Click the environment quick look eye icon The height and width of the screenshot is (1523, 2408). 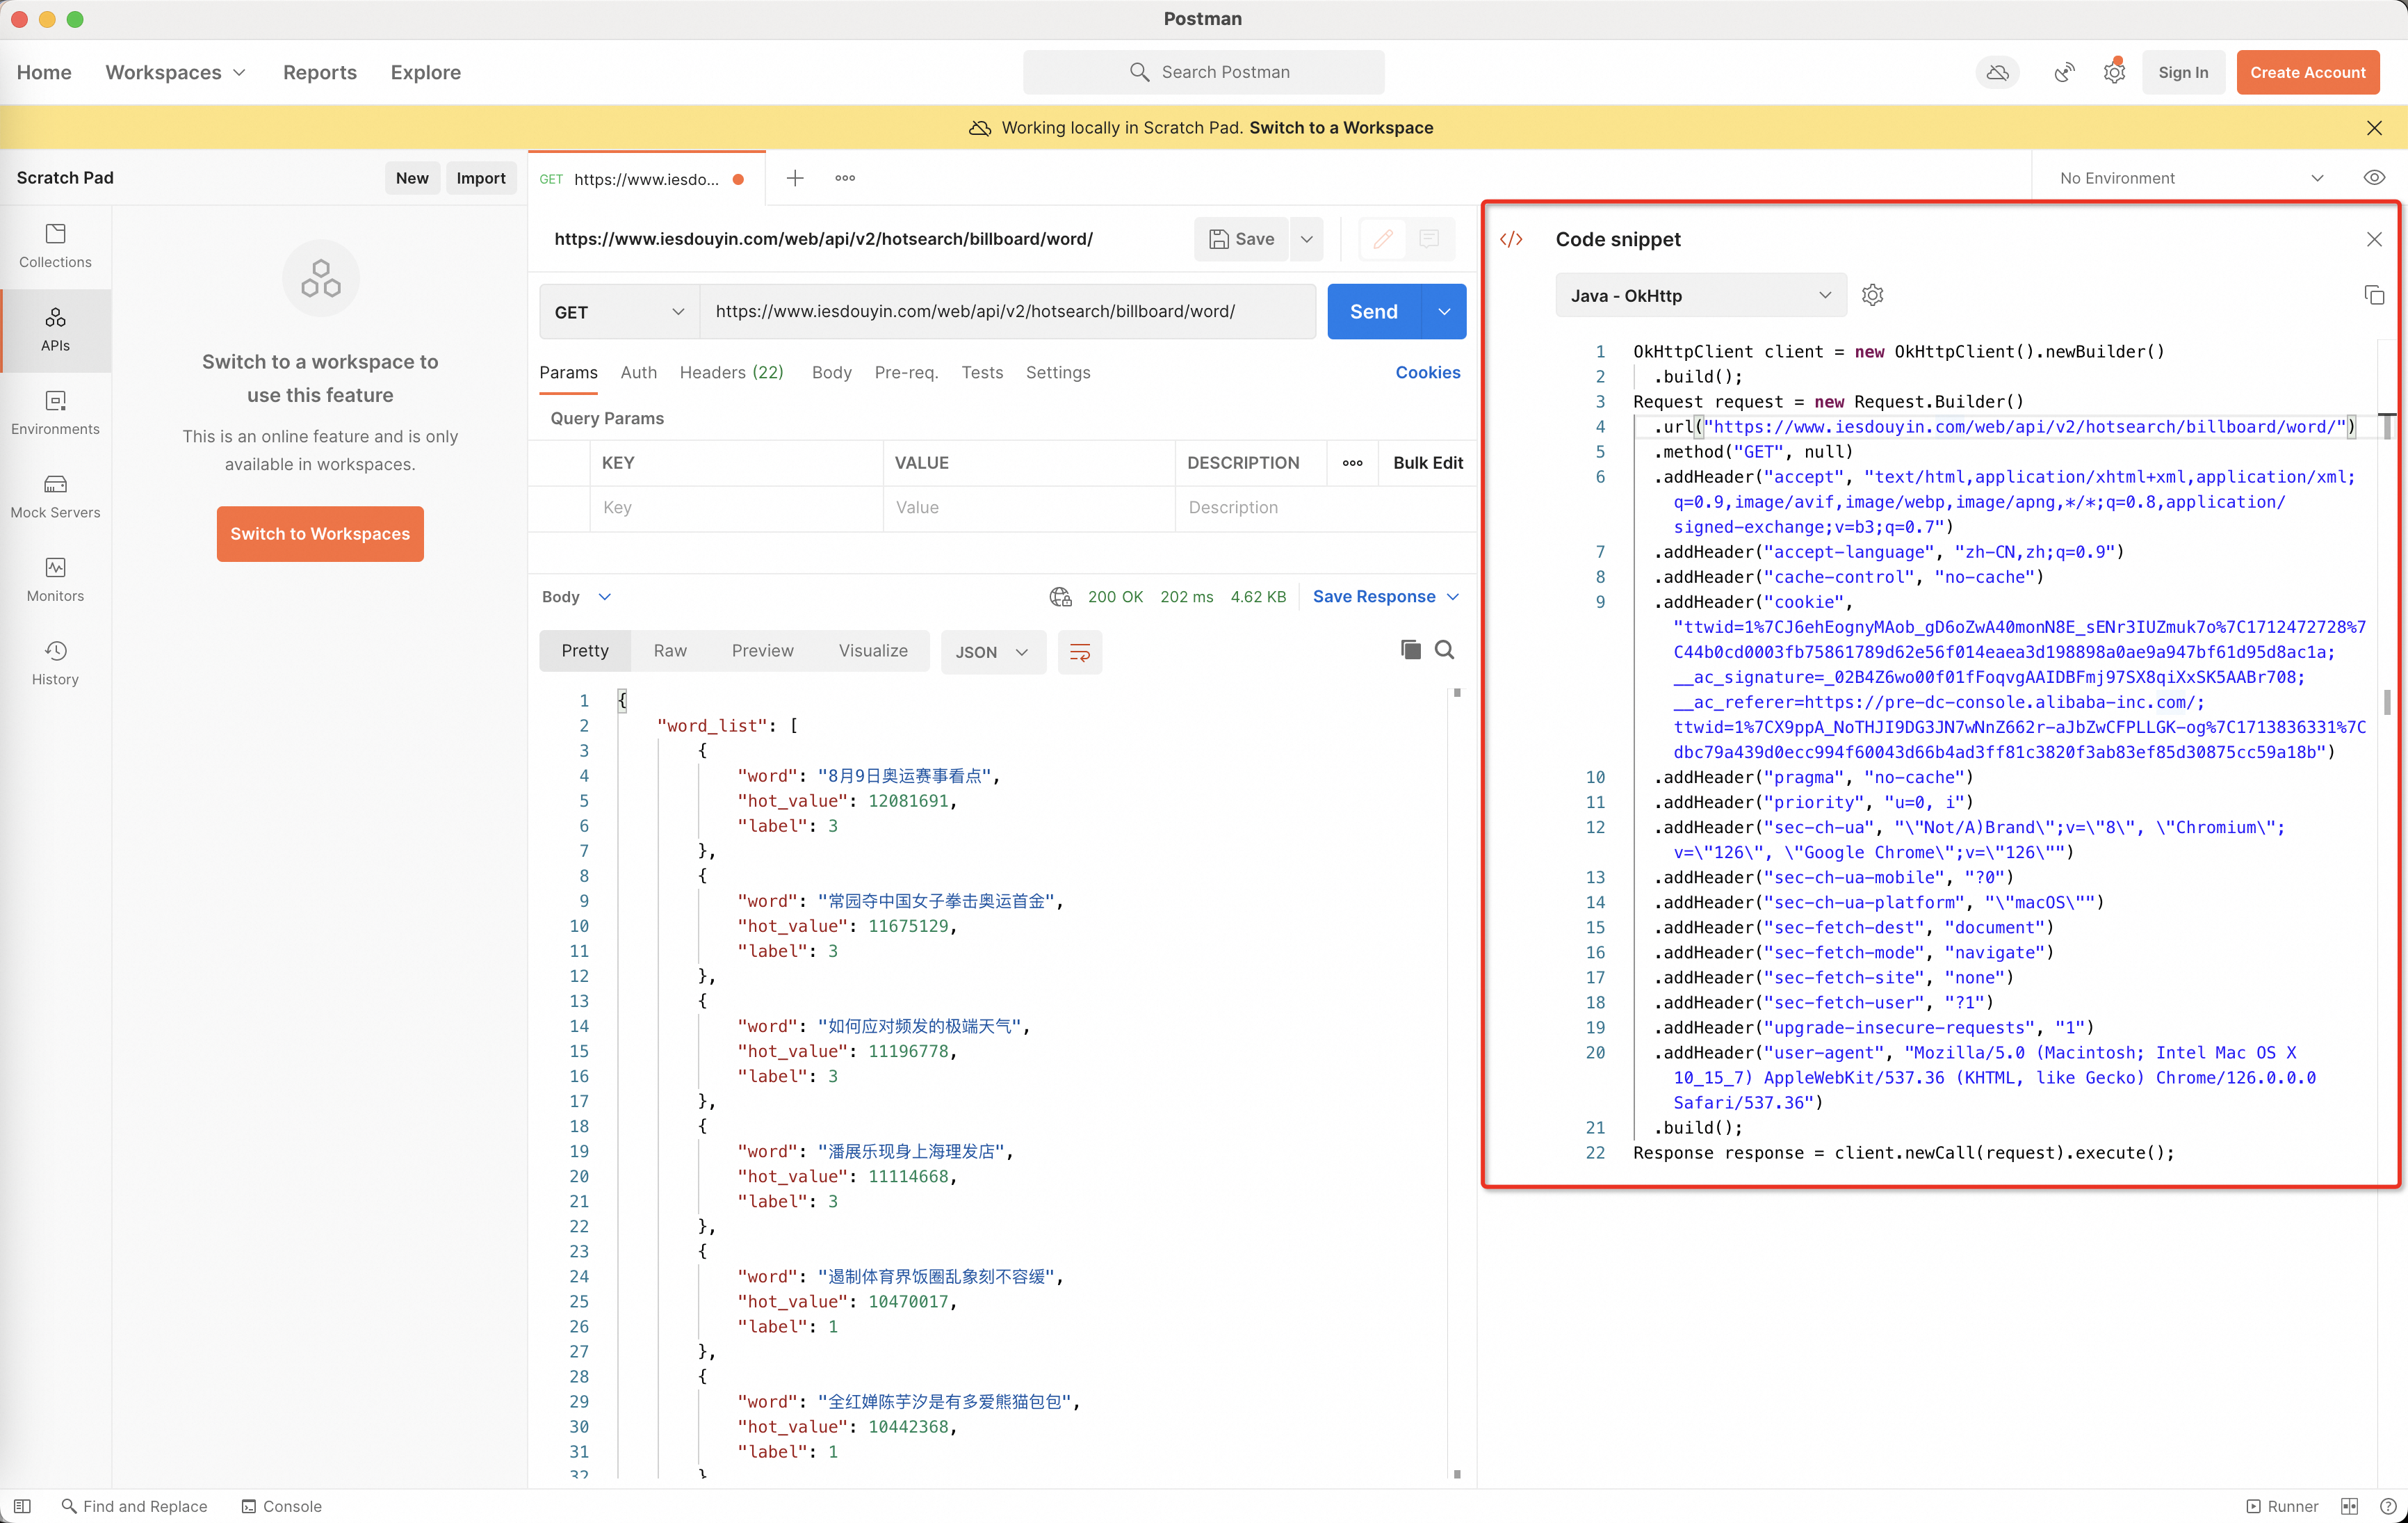(x=2374, y=178)
